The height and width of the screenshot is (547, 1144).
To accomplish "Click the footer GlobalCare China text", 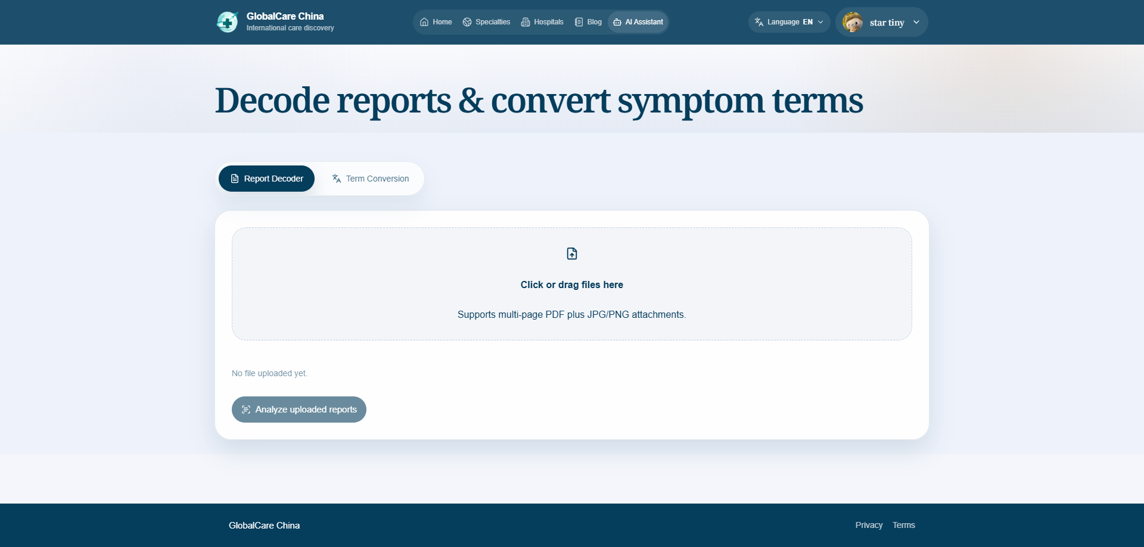I will [x=264, y=525].
